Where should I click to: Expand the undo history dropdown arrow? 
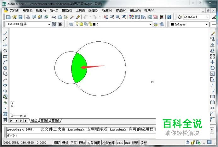(90, 17)
